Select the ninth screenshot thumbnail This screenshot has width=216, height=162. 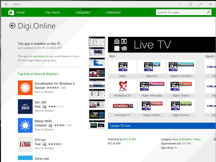[x=97, y=125]
